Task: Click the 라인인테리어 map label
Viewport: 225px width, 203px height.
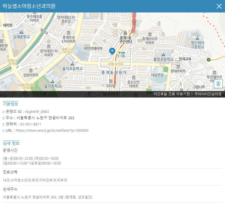Action: [x=93, y=48]
